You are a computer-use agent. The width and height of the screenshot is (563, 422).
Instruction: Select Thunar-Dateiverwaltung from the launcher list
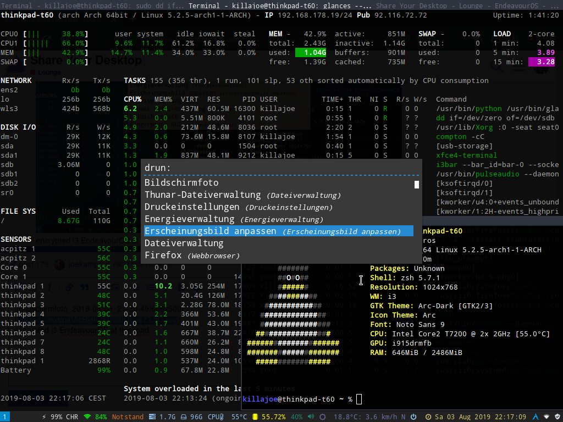coord(202,195)
